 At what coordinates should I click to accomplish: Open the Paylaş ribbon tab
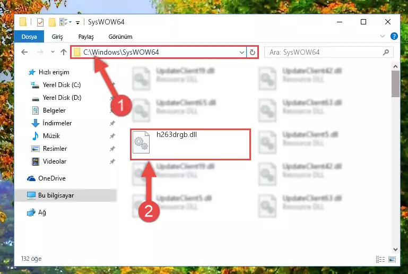[86, 37]
